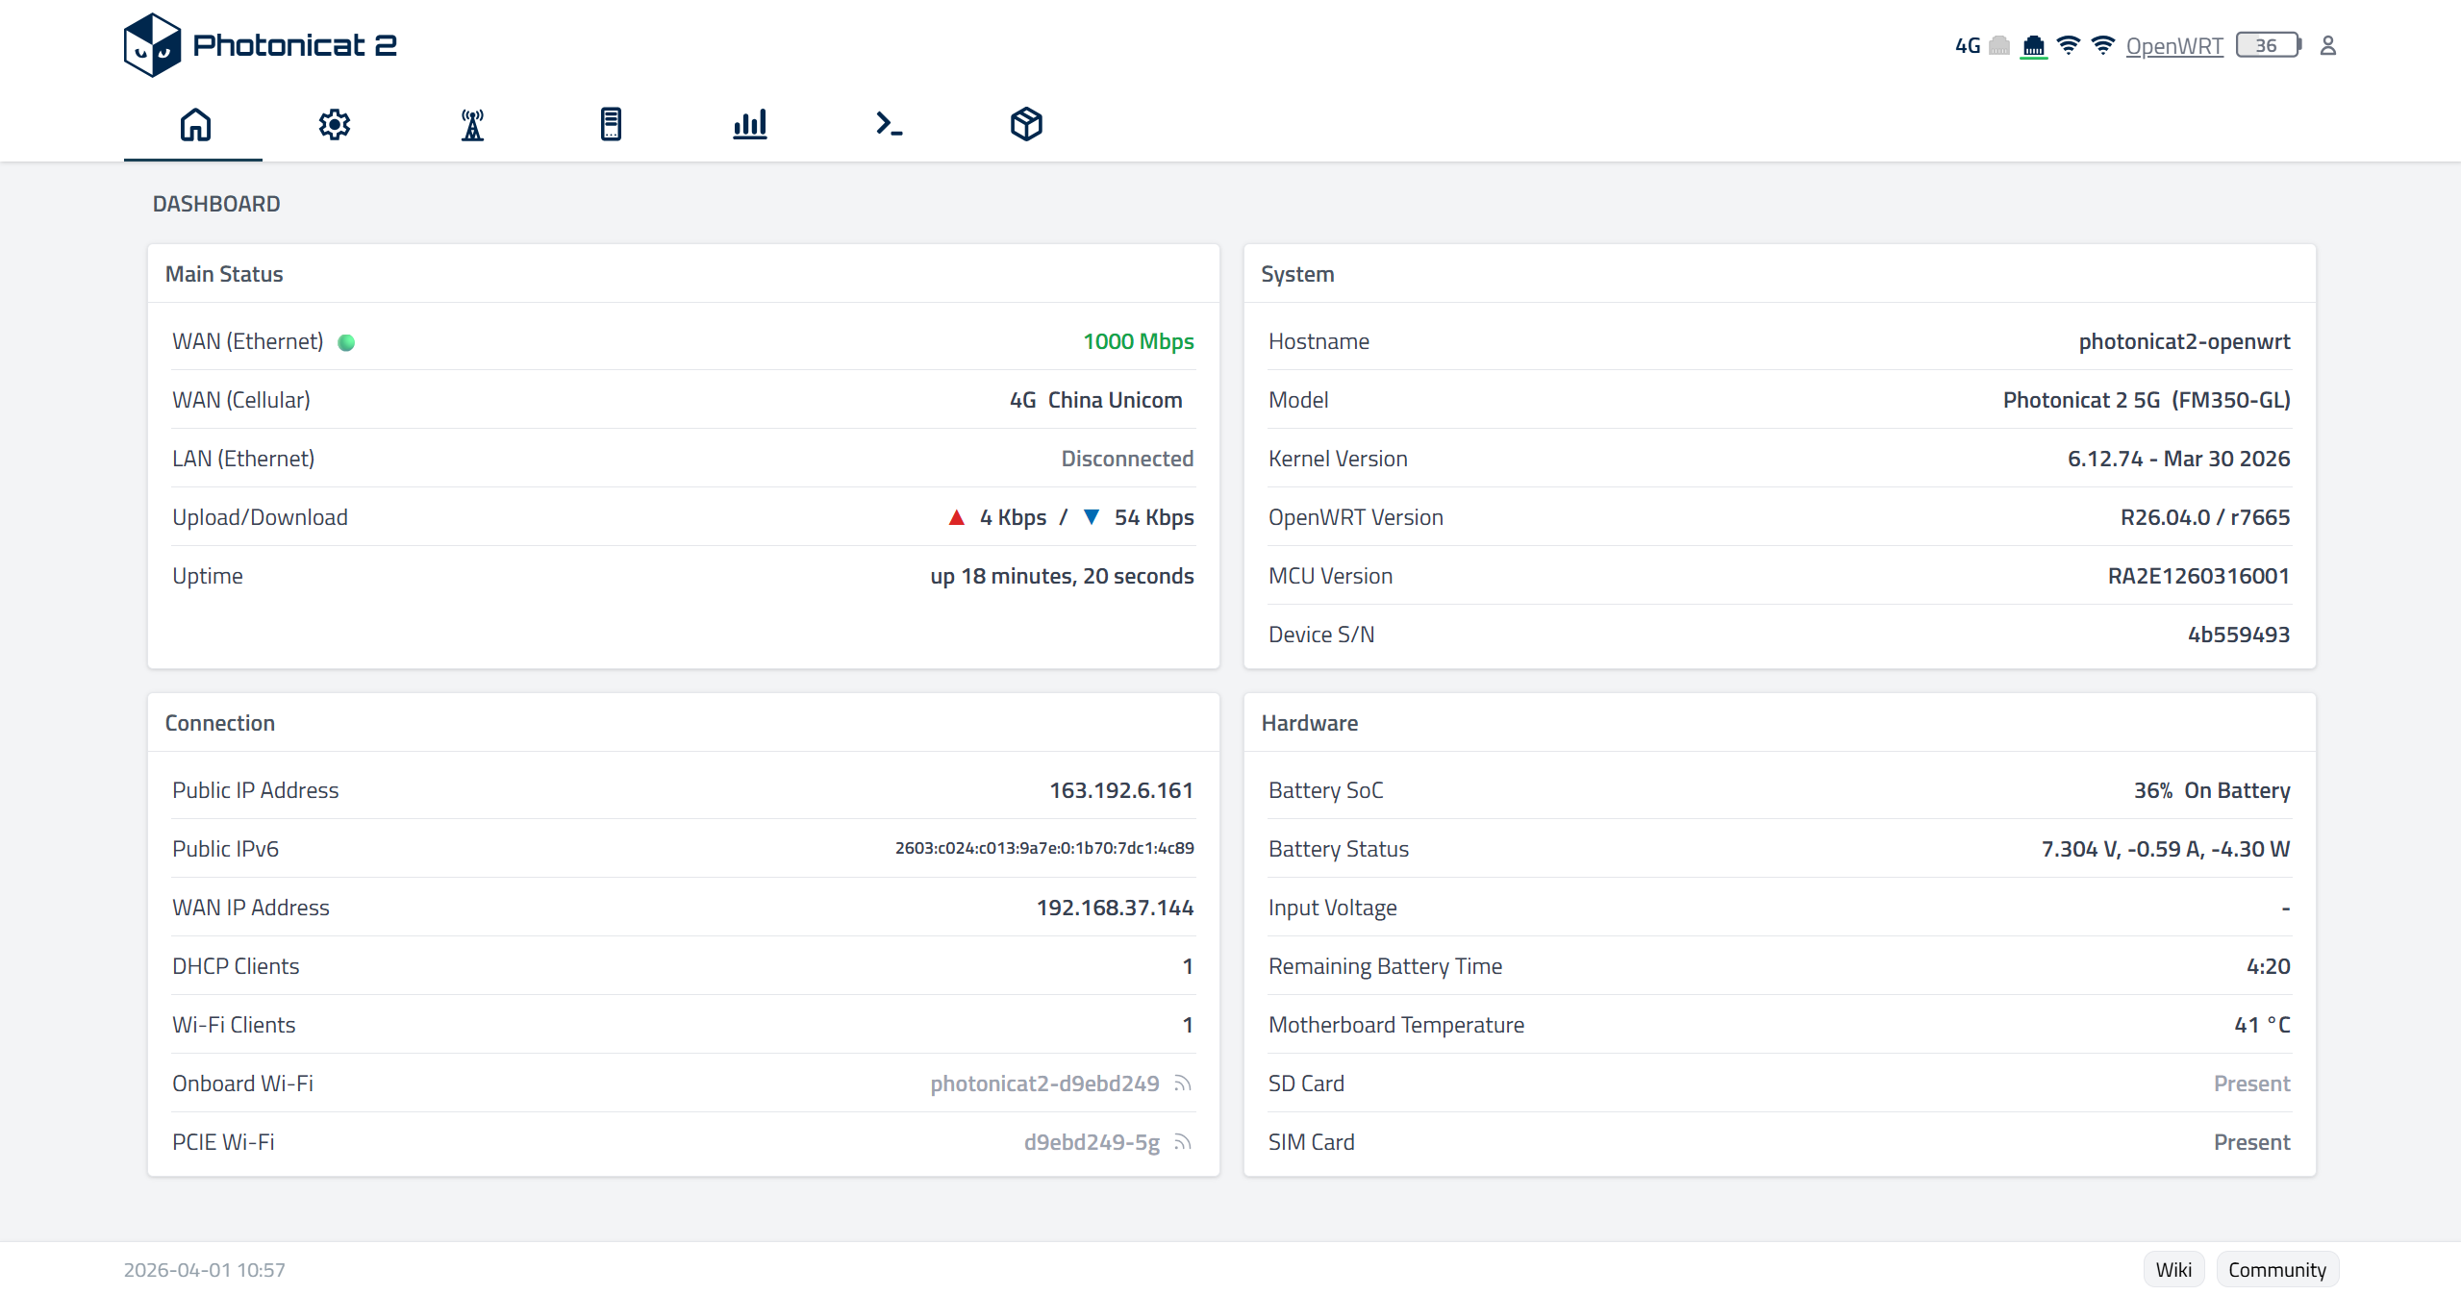Open Packages via the box icon
This screenshot has height=1295, width=2461.
click(x=1025, y=125)
